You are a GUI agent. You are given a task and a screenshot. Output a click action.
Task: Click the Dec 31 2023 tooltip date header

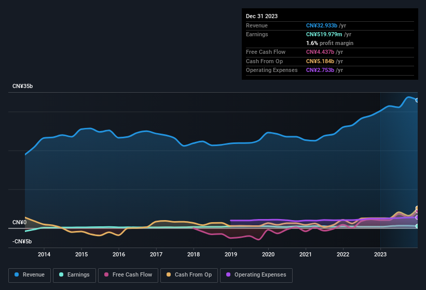pyautogui.click(x=262, y=16)
